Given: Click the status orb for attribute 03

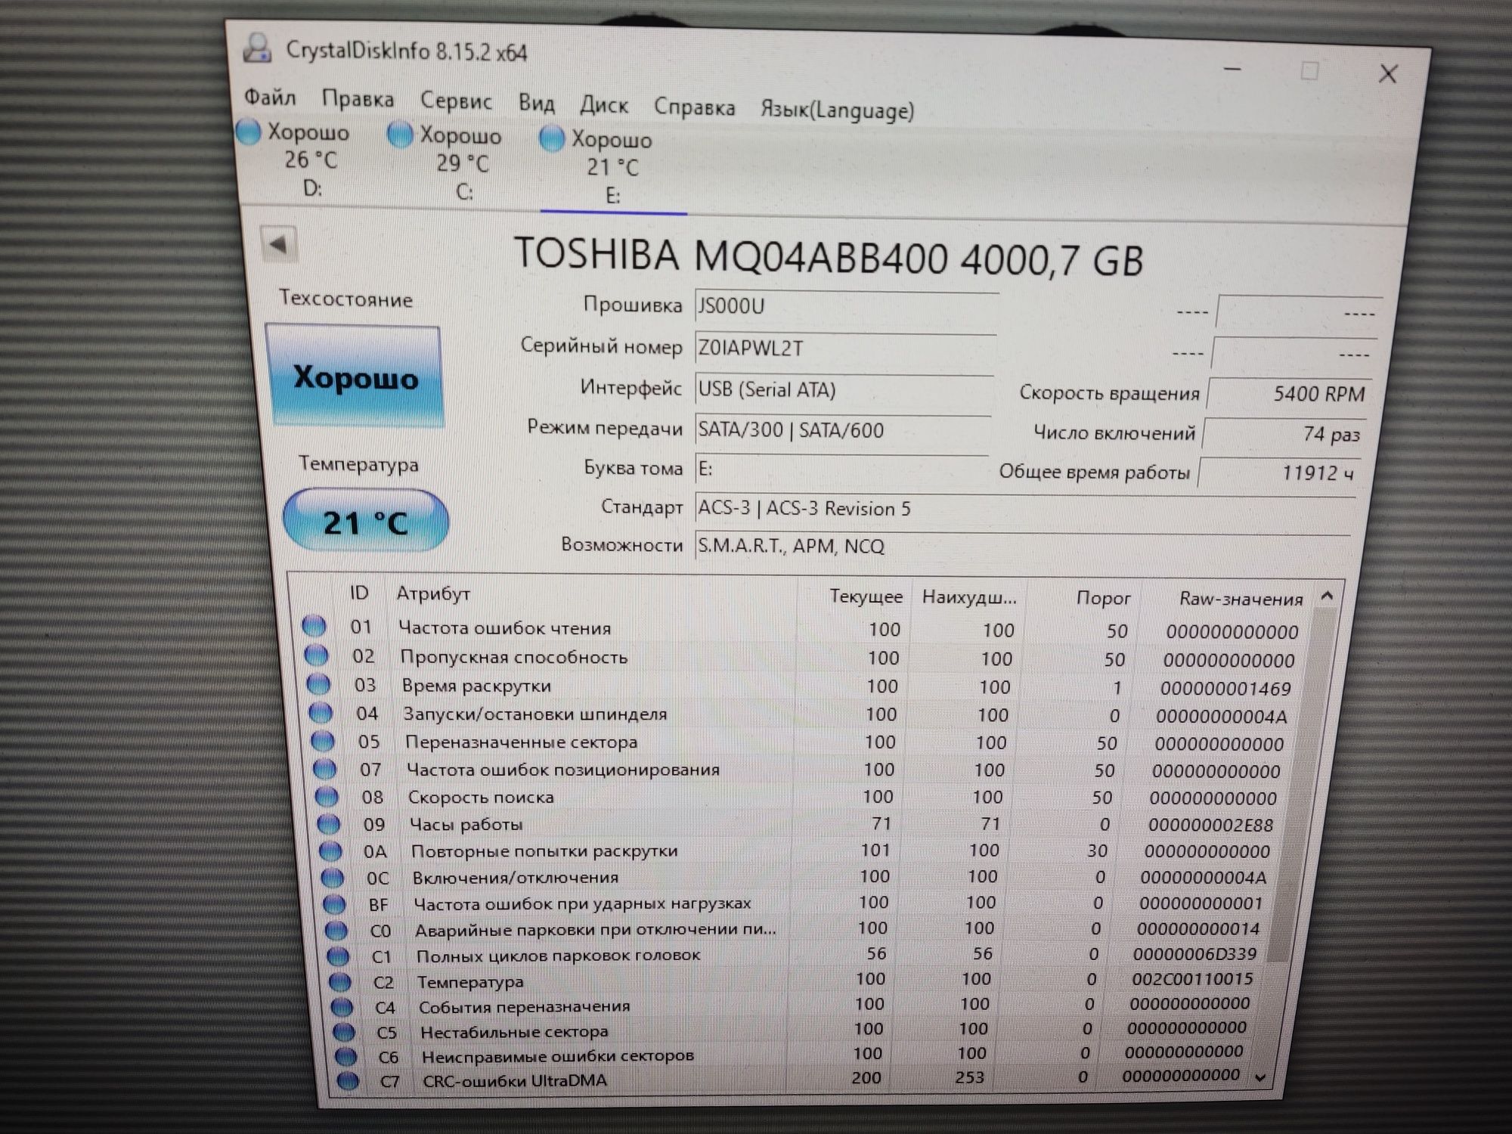Looking at the screenshot, I should (318, 683).
